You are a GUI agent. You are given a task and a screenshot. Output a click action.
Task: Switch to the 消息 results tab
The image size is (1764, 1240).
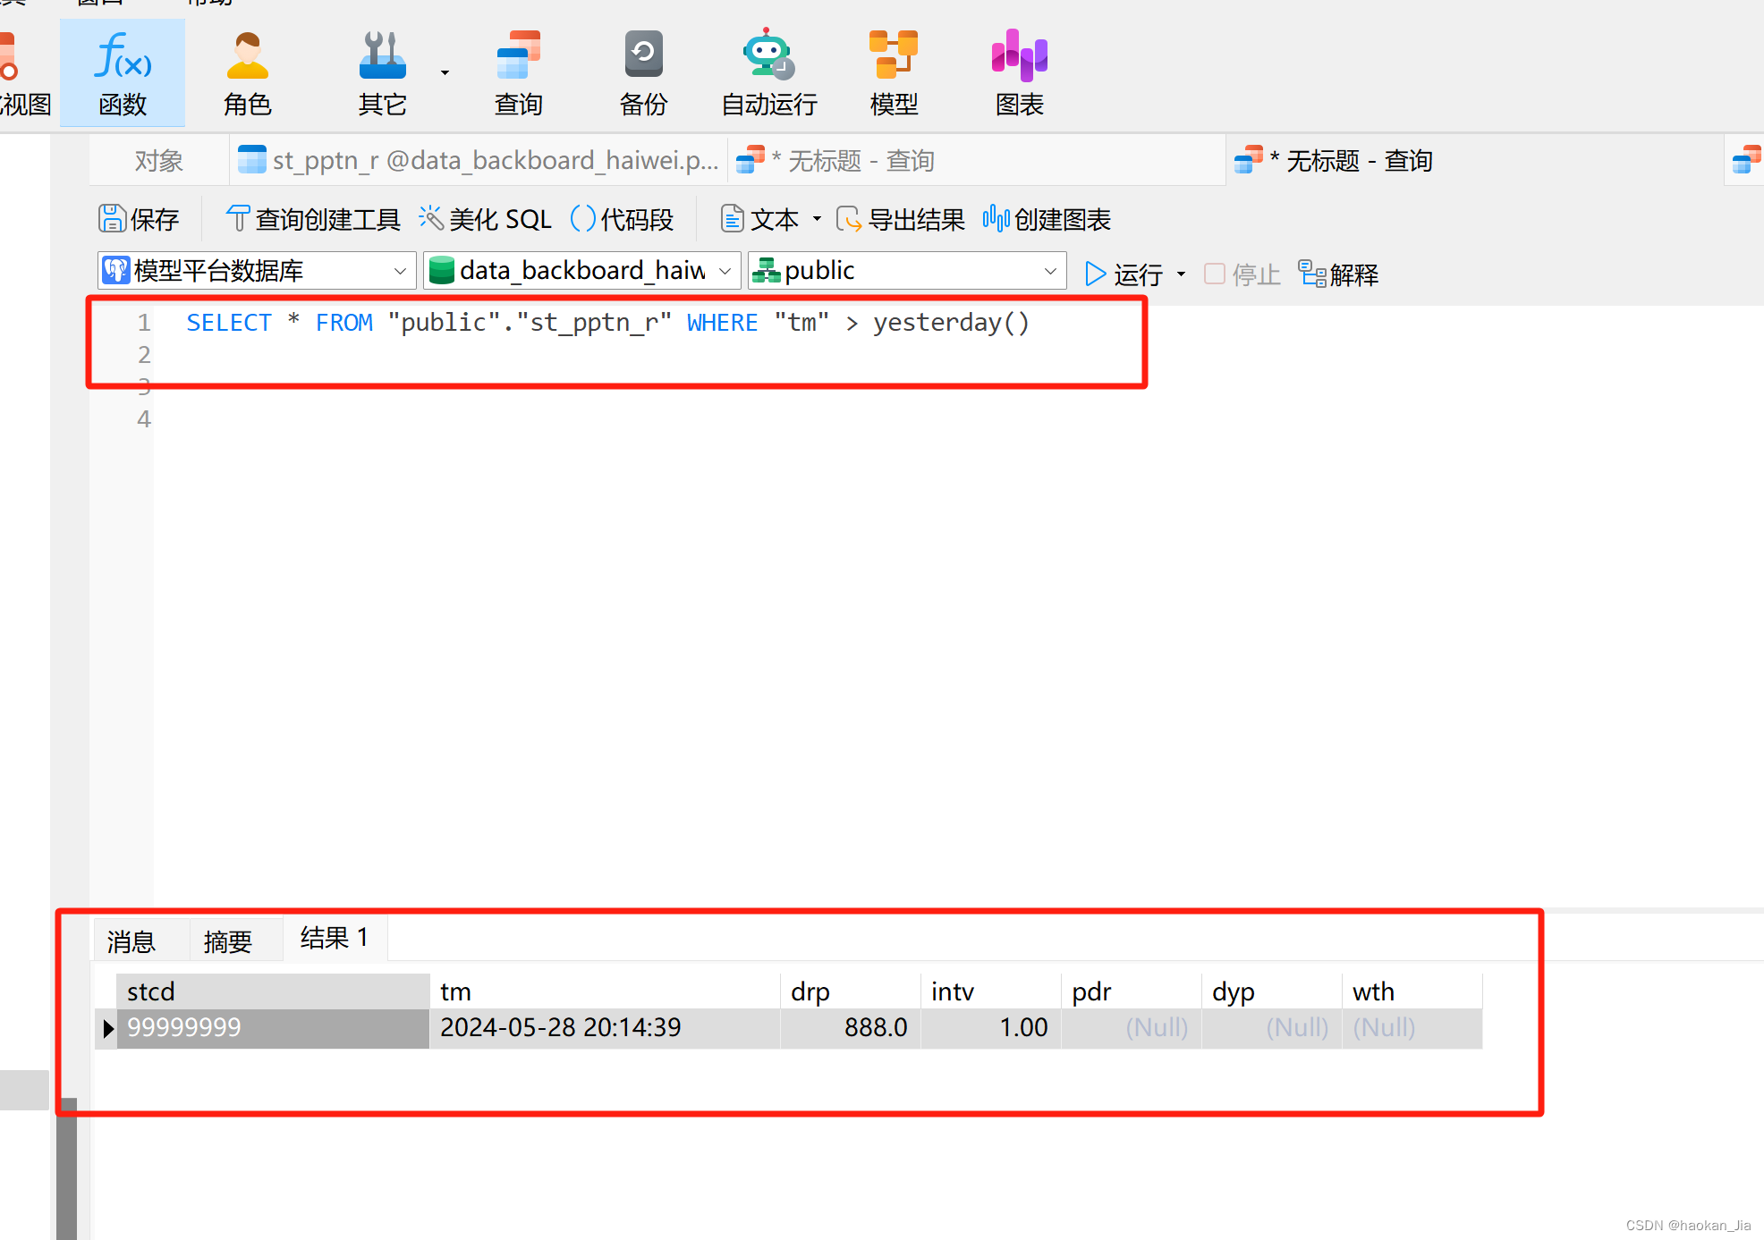pos(131,941)
